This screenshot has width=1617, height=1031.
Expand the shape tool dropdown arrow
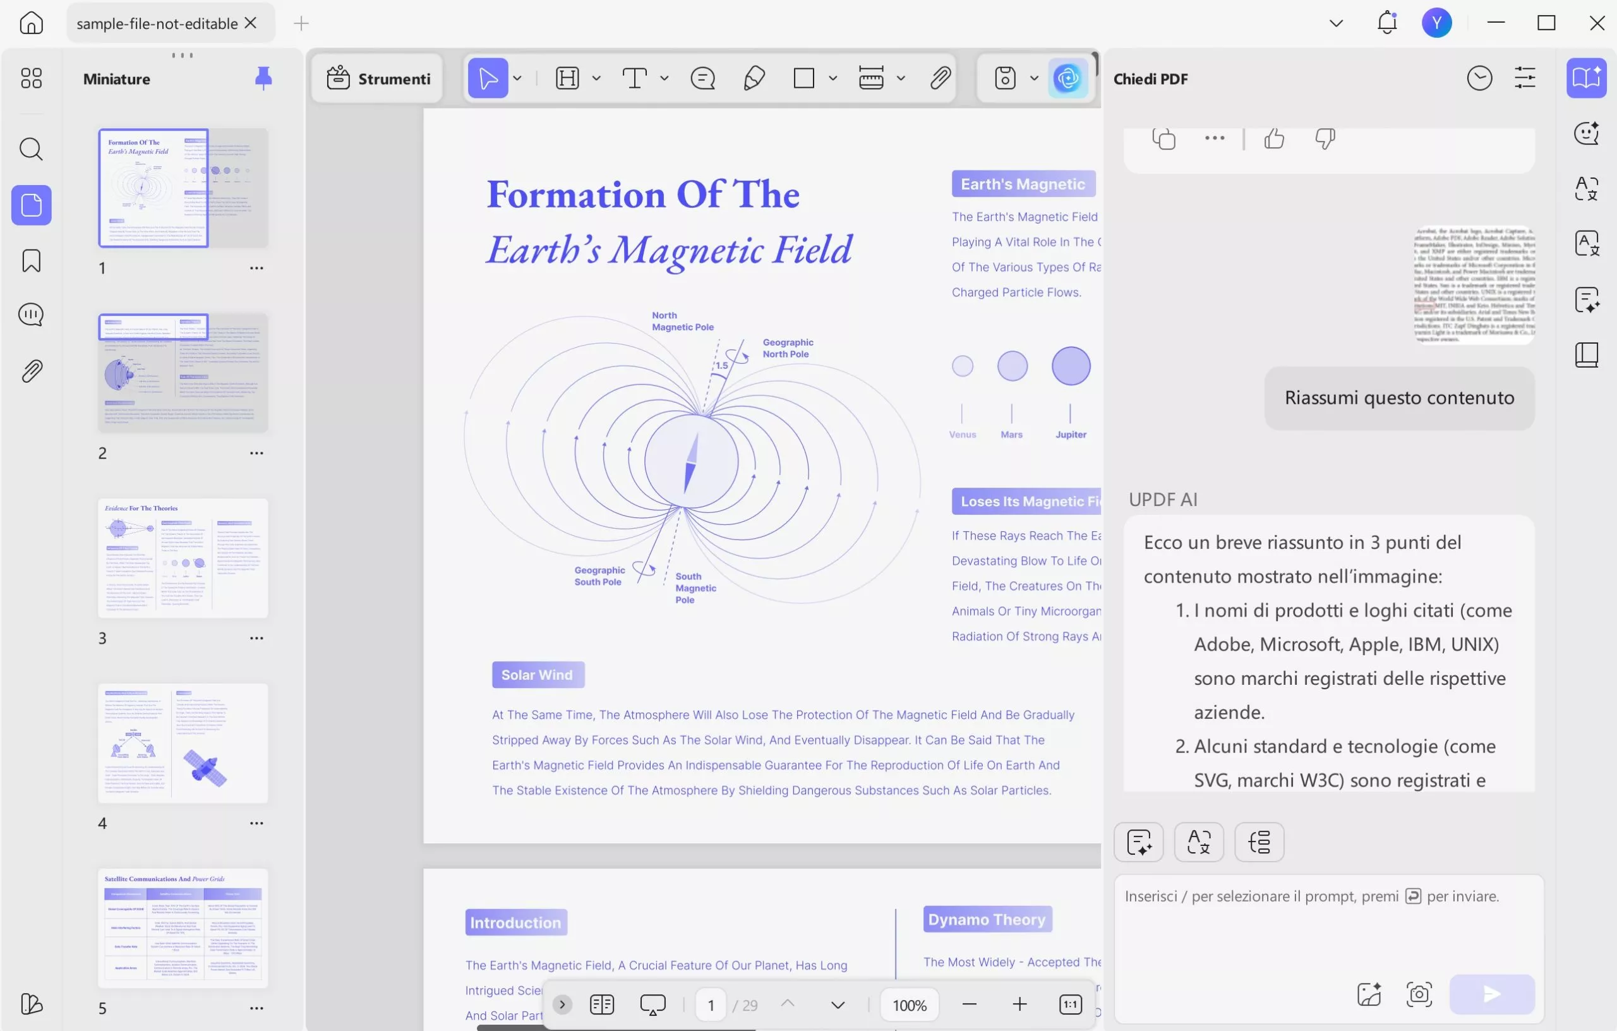point(833,78)
